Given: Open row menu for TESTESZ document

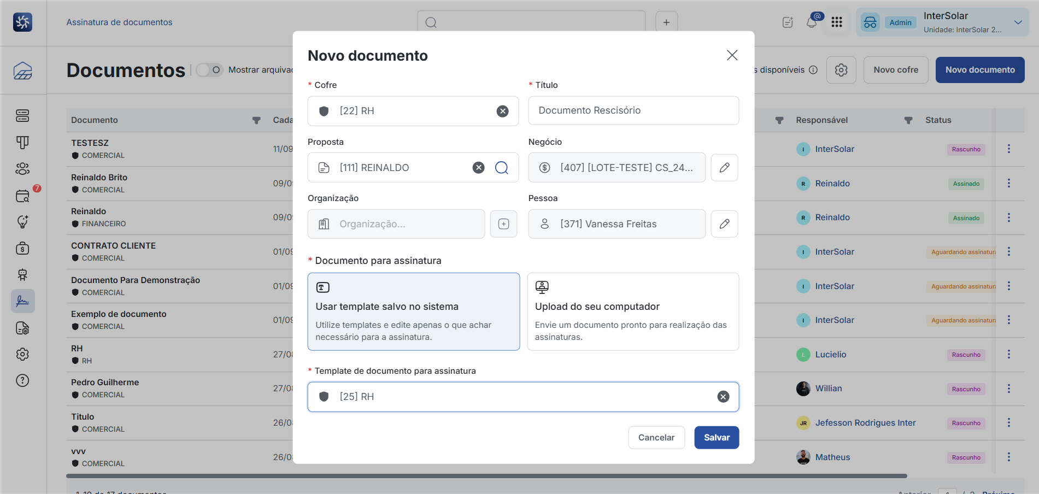Looking at the screenshot, I should [x=1009, y=149].
